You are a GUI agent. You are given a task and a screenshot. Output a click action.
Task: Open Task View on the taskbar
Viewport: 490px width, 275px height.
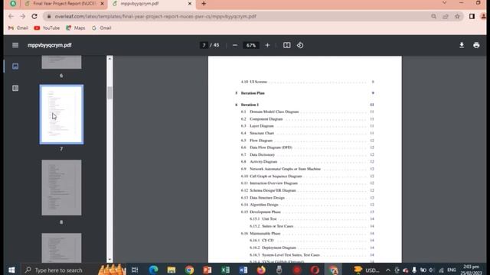click(135, 270)
